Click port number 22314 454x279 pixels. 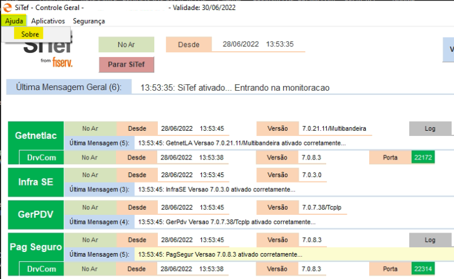point(423,269)
